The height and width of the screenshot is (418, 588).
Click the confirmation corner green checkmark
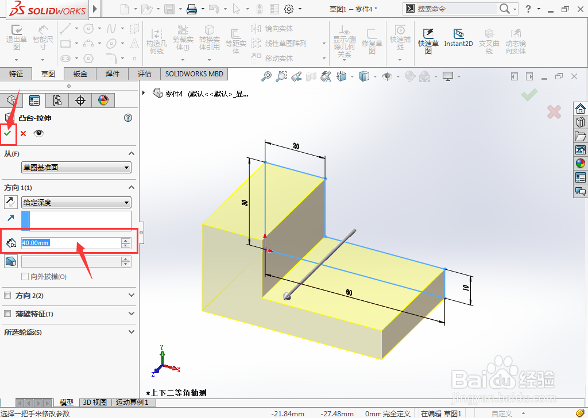(529, 95)
